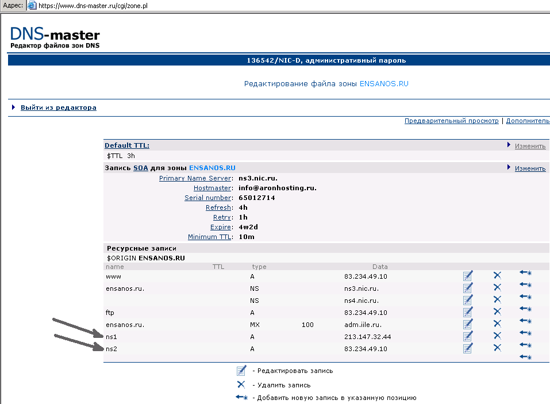The height and width of the screenshot is (404, 550).
Task: Add new record at ftp row
Action: [x=525, y=309]
